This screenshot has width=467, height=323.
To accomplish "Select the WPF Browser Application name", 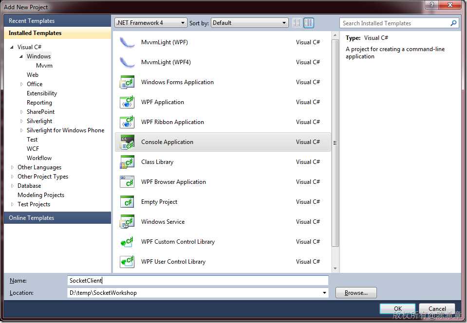I will click(173, 182).
